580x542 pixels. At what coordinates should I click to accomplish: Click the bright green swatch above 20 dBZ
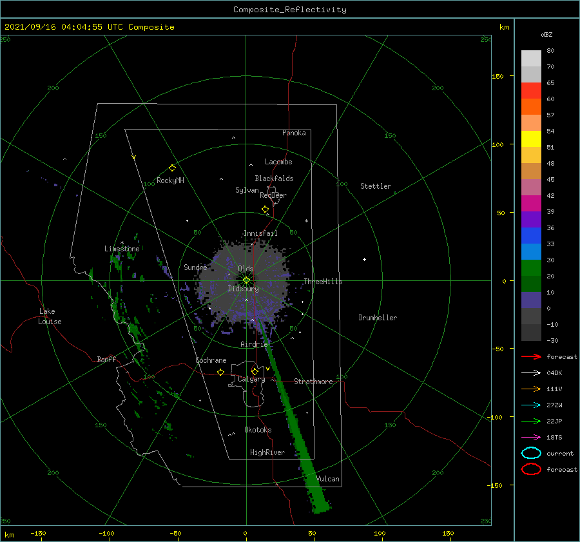pos(531,267)
